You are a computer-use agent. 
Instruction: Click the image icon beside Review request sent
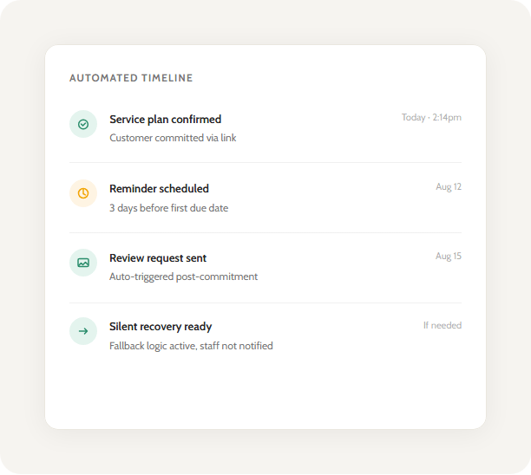point(83,263)
